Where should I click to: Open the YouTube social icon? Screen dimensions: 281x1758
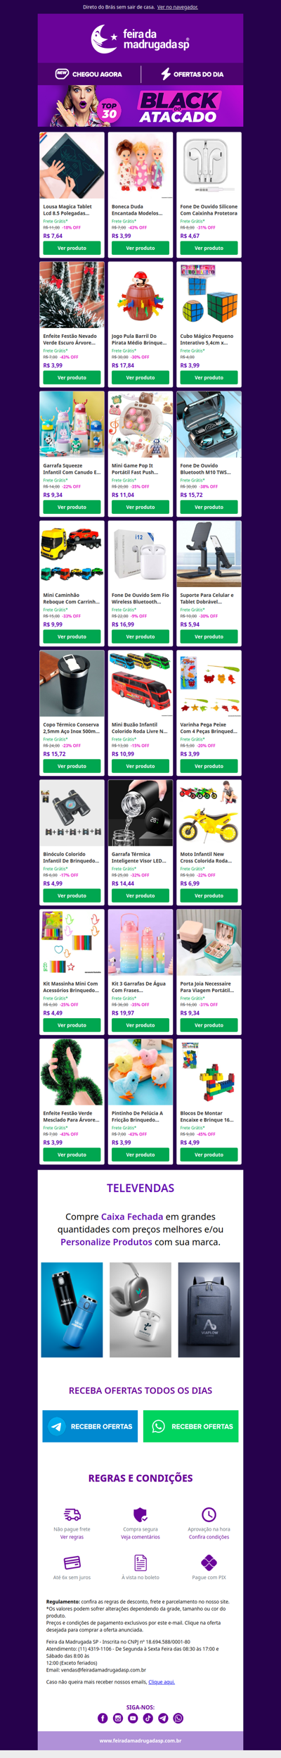(x=133, y=1718)
